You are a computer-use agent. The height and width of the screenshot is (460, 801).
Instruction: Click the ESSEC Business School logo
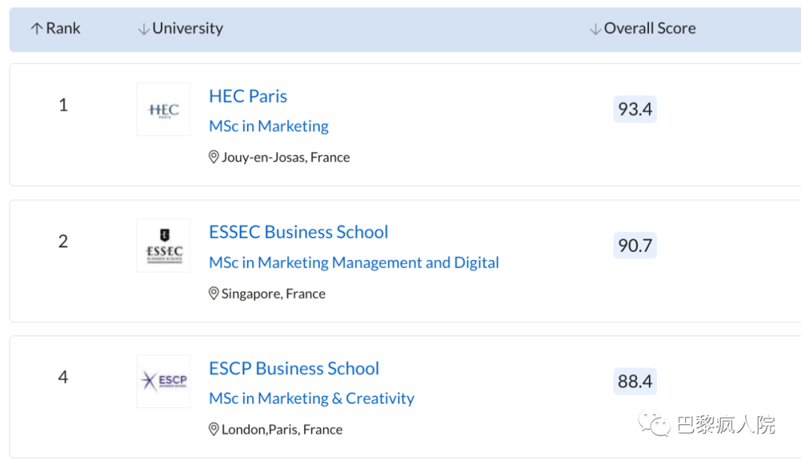[x=163, y=245]
